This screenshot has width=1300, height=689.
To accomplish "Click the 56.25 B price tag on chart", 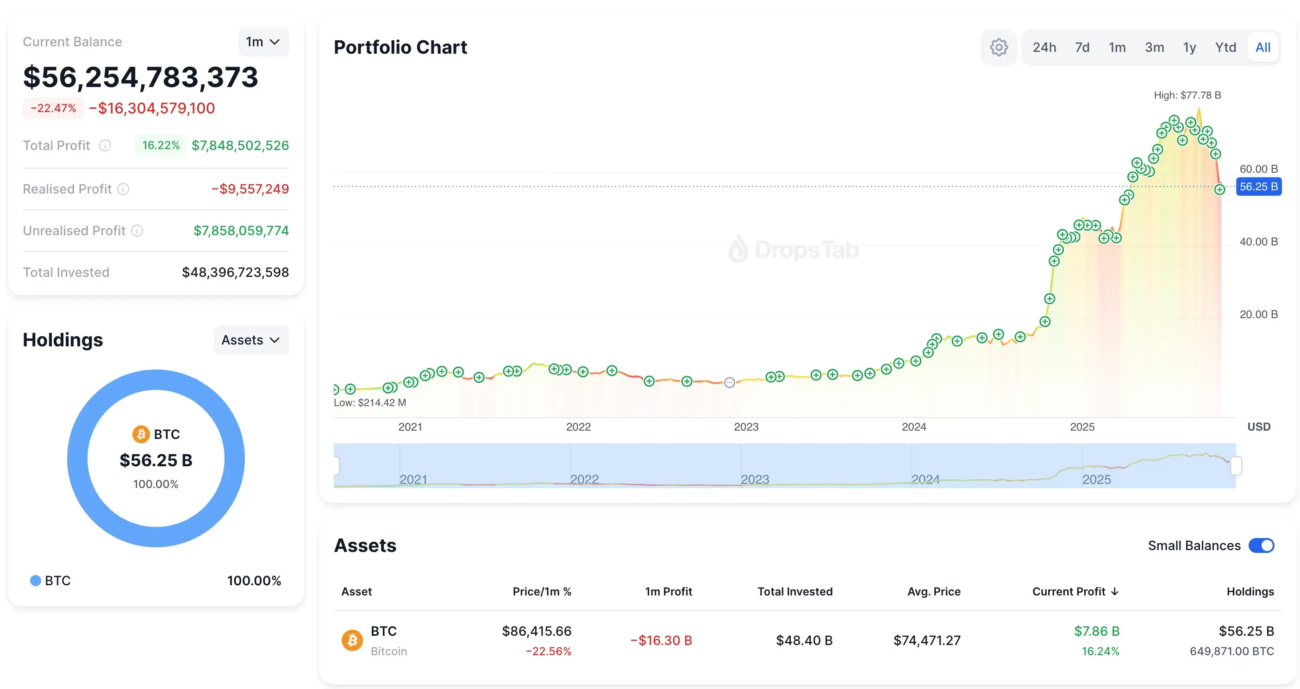I will click(1259, 186).
